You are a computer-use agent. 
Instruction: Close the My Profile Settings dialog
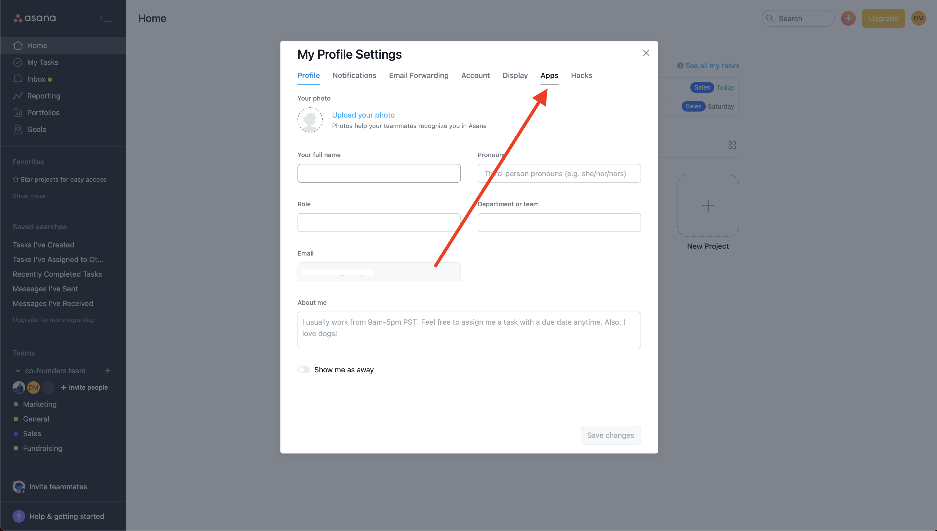point(646,53)
